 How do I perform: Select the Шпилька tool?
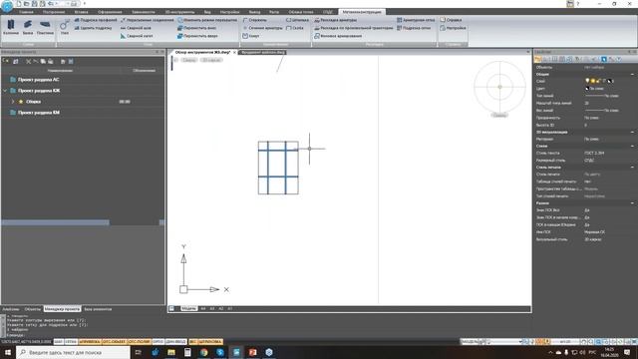(297, 20)
